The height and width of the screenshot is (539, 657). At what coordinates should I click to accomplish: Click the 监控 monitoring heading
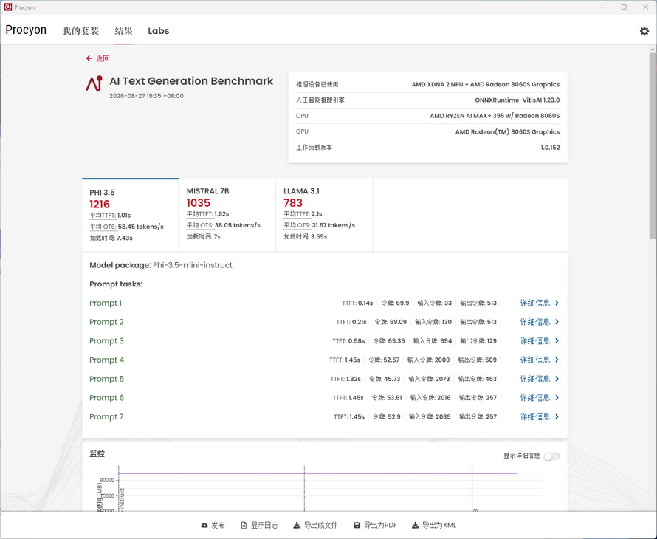tap(97, 453)
